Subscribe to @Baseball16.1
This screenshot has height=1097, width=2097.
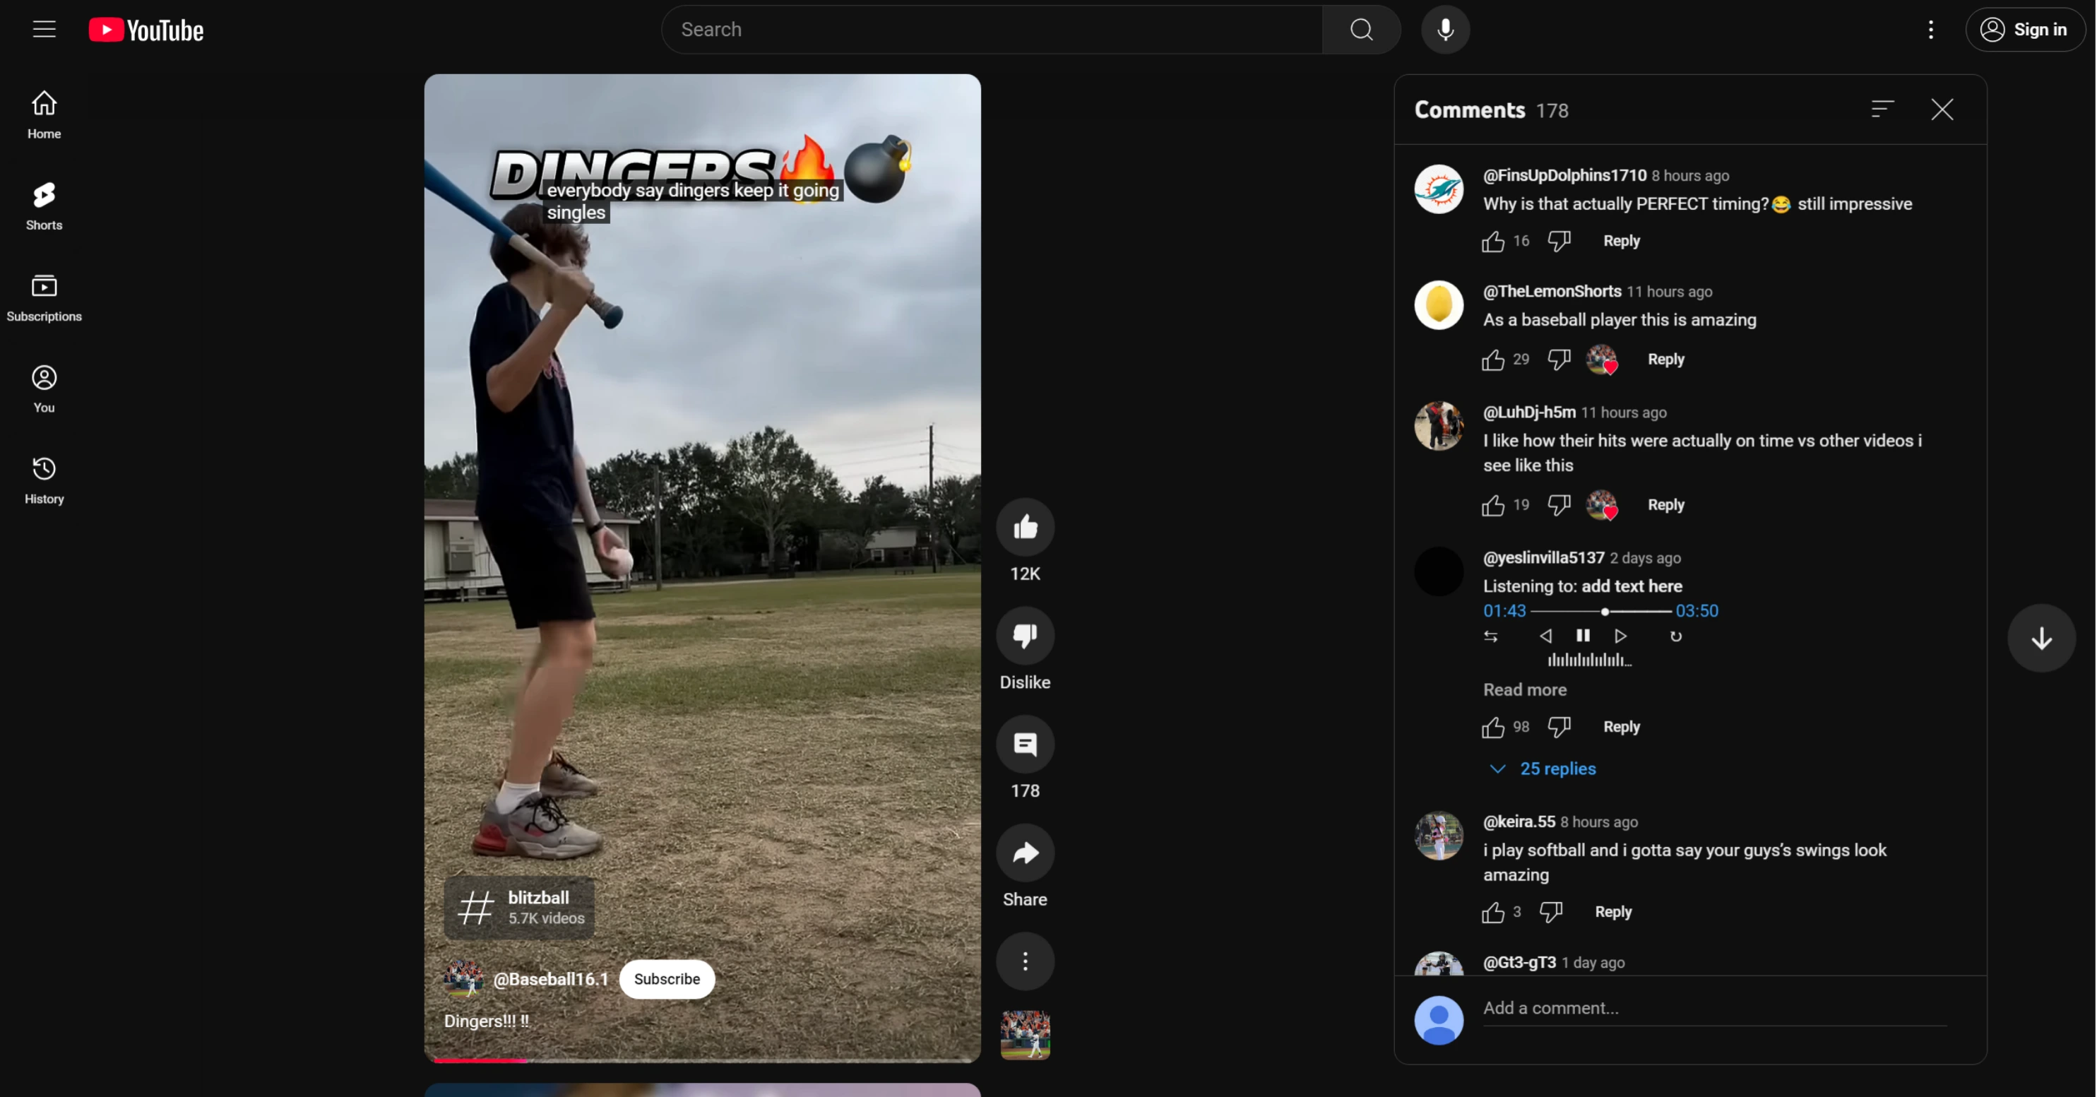click(666, 978)
